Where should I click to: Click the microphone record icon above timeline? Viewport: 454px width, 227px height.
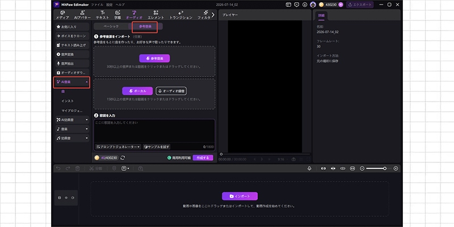[309, 168]
